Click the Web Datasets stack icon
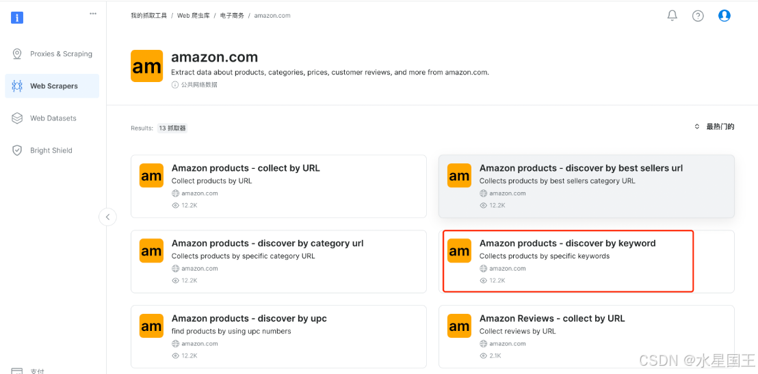758x374 pixels. point(17,118)
